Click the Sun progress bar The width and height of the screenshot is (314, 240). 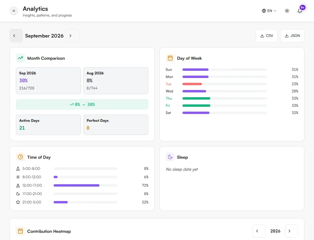224,70
